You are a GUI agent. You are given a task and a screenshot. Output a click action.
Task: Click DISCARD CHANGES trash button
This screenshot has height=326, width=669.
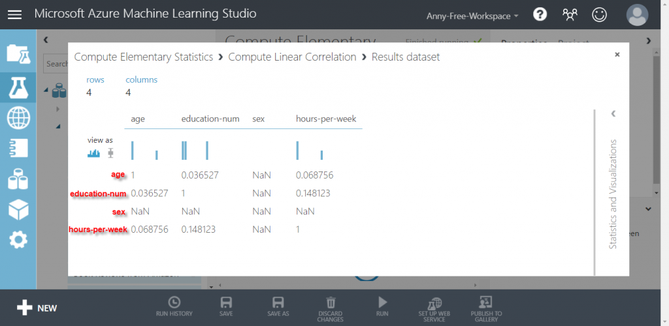[330, 309]
